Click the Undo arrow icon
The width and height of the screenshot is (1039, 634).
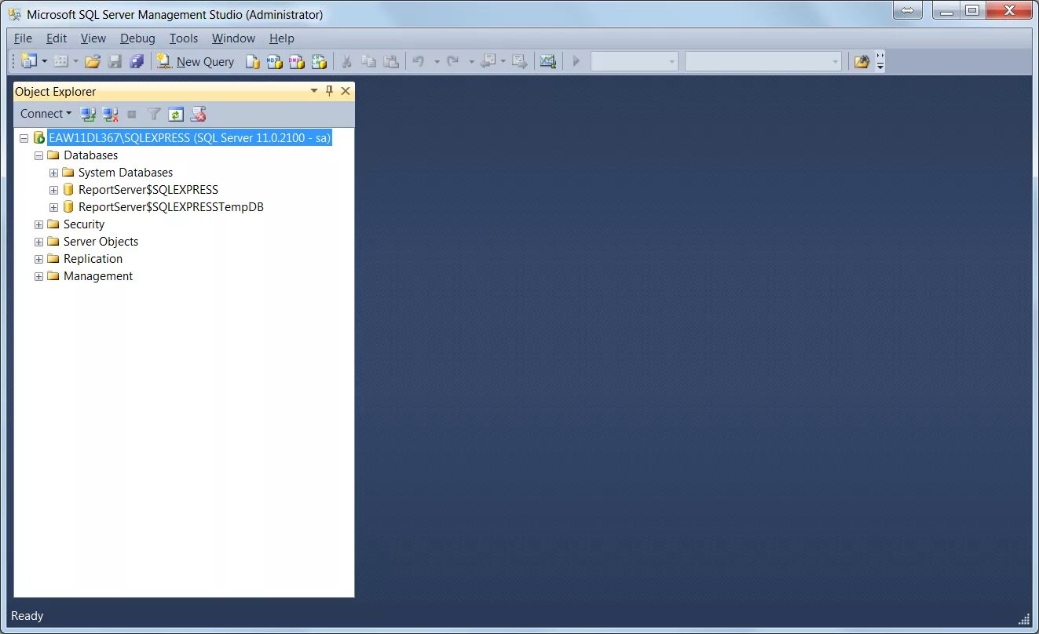419,61
